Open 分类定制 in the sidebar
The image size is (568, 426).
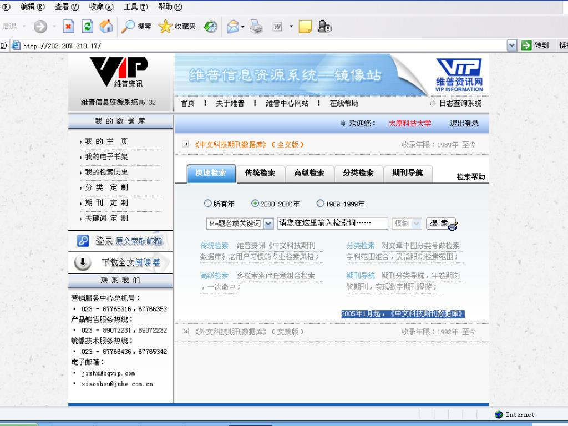(106, 187)
